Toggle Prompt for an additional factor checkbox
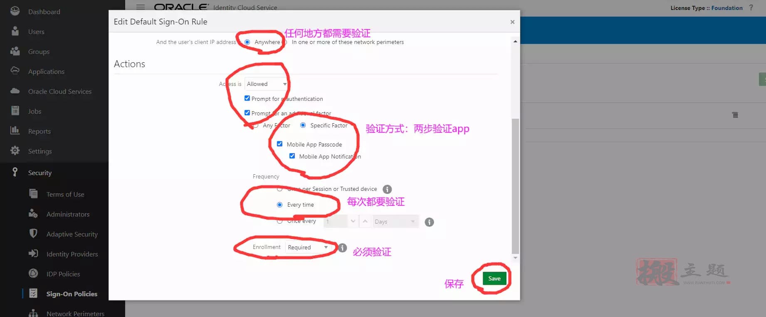 (x=247, y=113)
